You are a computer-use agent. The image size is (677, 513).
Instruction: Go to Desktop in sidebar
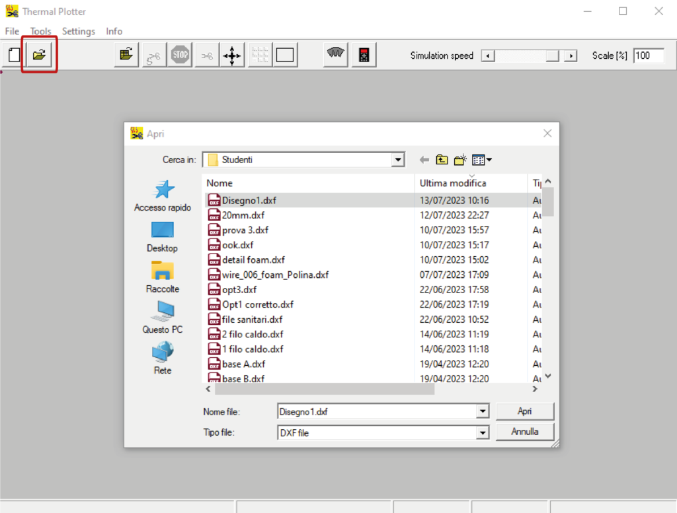[x=163, y=236]
